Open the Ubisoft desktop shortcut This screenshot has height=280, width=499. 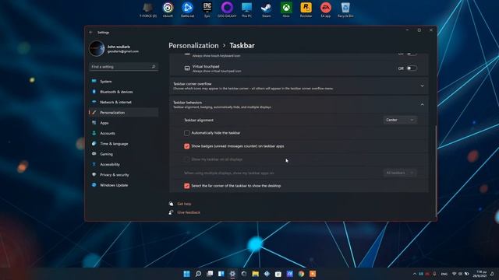coord(168,10)
